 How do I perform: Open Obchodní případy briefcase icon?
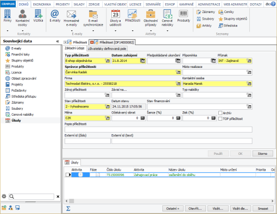pos(150,18)
